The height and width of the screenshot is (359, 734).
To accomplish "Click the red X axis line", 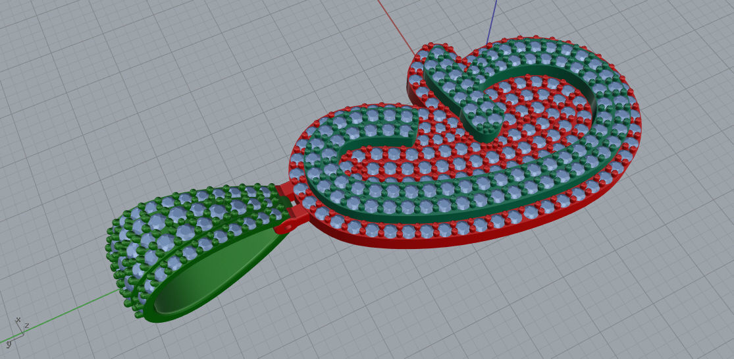I will [396, 27].
